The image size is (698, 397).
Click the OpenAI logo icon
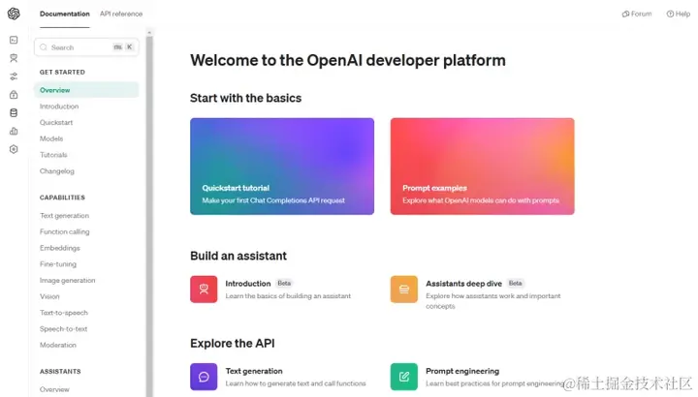pos(14,14)
